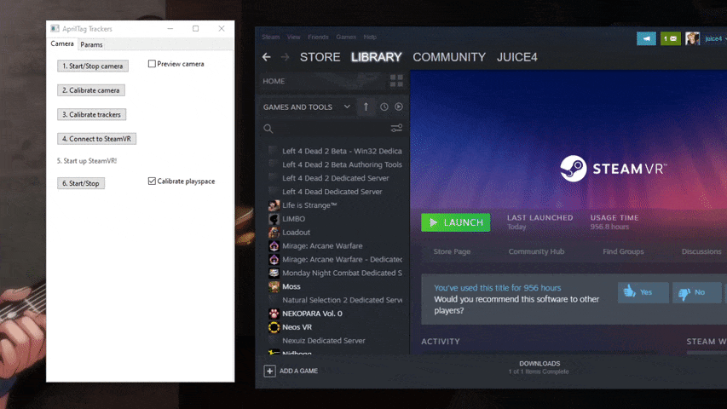Open the Downloads status at bottom
The width and height of the screenshot is (727, 409).
pos(539,367)
